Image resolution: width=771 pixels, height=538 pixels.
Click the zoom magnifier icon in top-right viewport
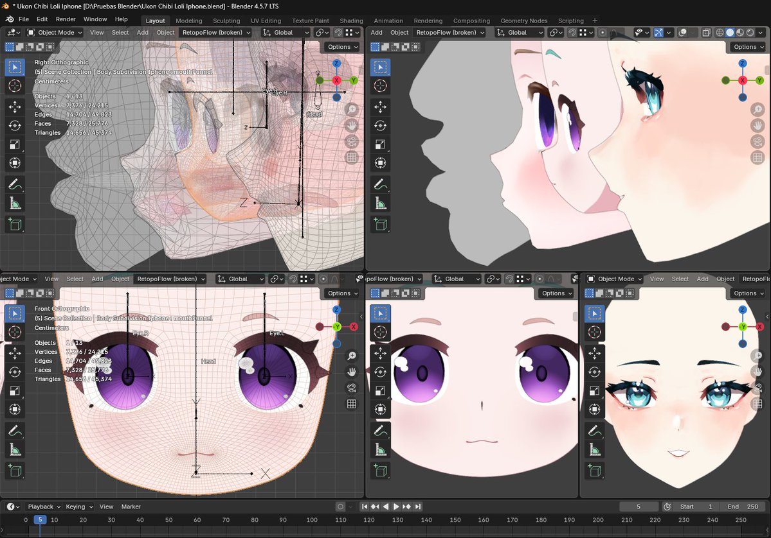click(x=757, y=109)
